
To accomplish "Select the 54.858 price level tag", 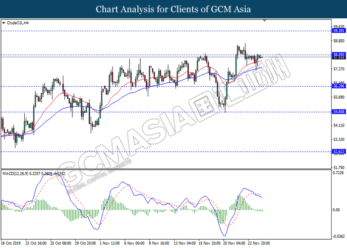I will tap(339, 112).
